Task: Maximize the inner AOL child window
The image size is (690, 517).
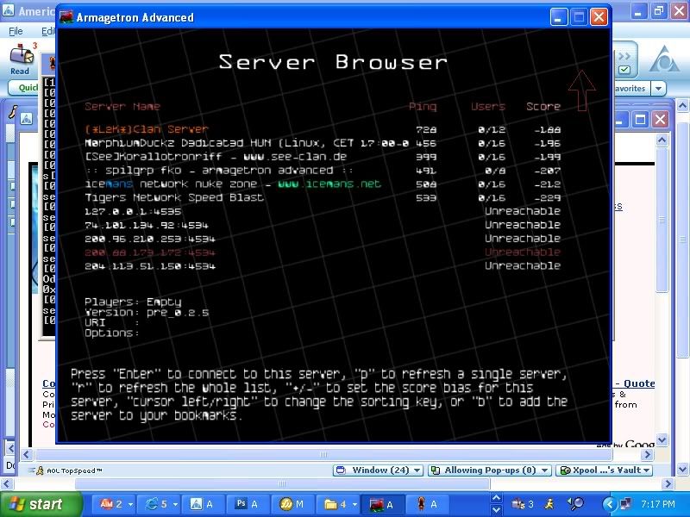Action: (640, 119)
